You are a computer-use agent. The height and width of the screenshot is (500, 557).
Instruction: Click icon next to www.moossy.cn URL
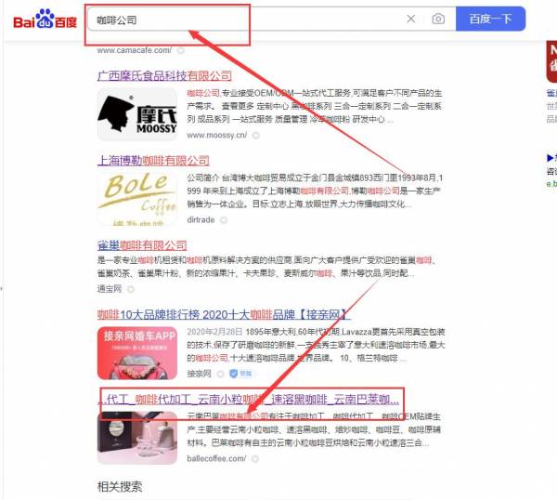[x=256, y=135]
